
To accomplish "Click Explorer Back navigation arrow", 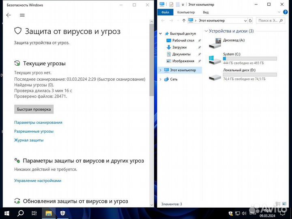I will (163, 21).
